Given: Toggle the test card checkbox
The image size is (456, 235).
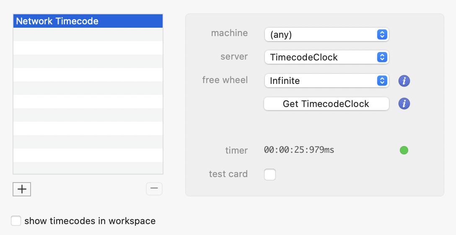Looking at the screenshot, I should (x=270, y=174).
